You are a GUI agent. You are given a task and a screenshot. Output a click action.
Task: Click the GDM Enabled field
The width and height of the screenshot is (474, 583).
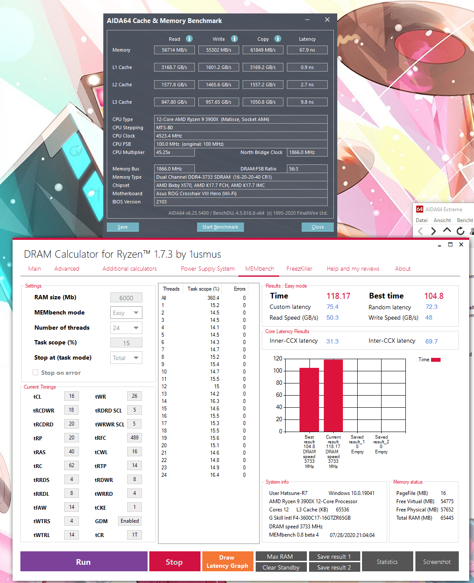tap(130, 521)
